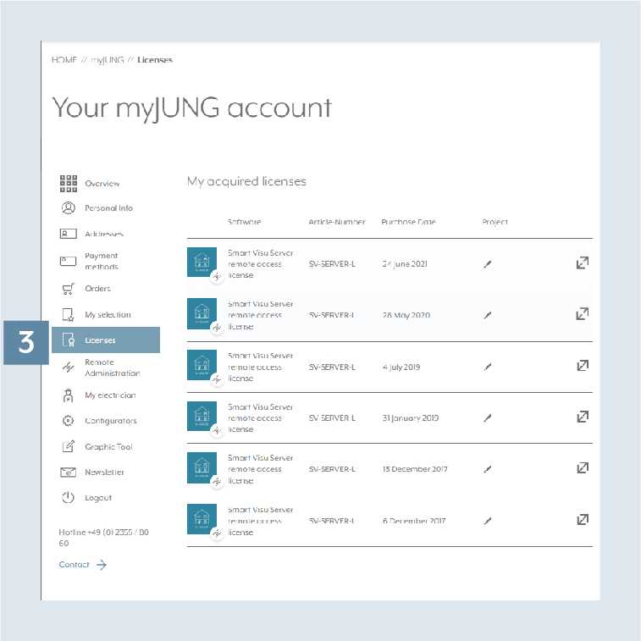
Task: Select the Licenses menu entry
Action: click(106, 340)
